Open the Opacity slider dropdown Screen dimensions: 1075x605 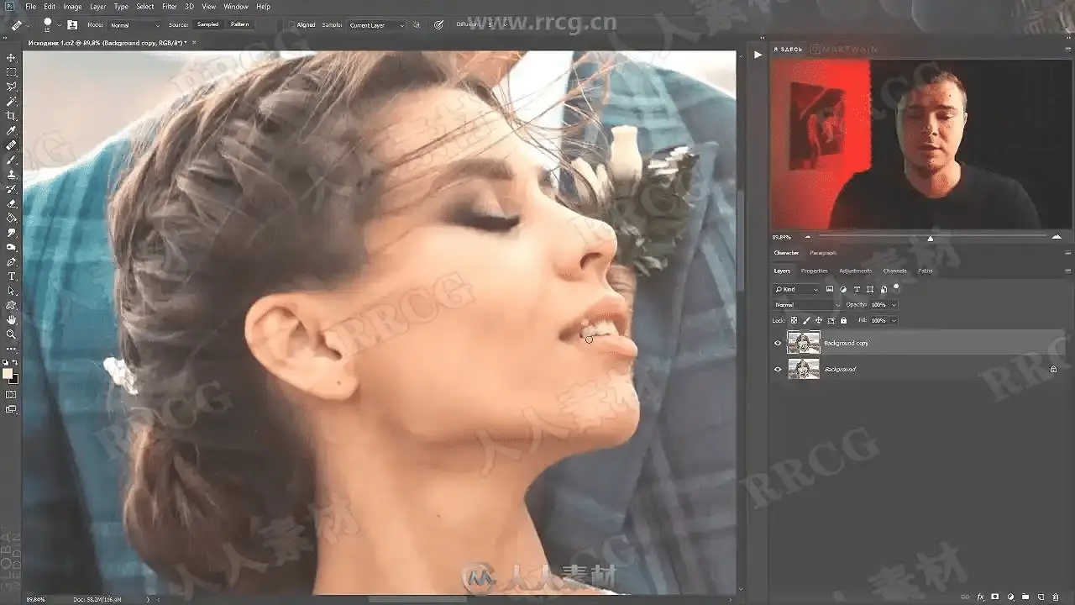point(894,304)
